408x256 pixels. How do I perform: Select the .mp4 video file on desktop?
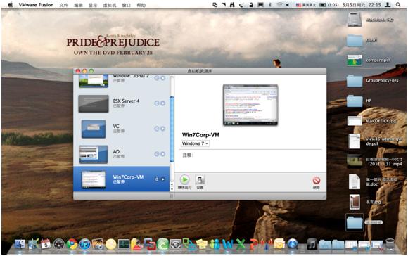[355, 161]
